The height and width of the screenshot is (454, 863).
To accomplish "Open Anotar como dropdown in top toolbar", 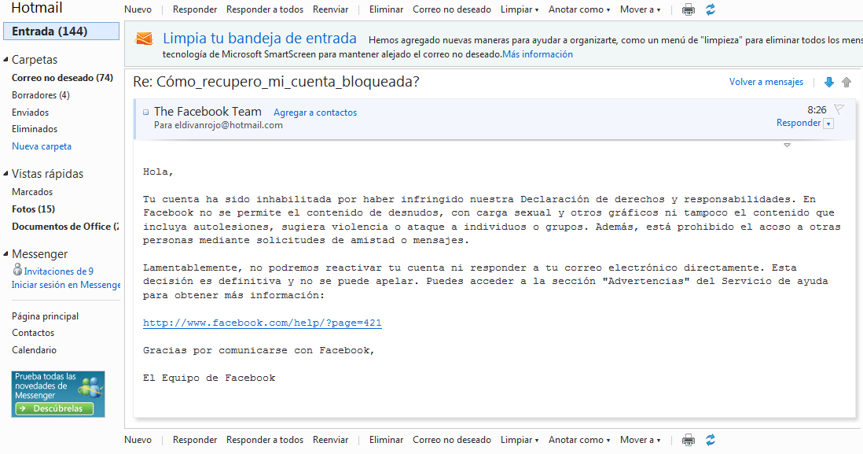I will 579,9.
